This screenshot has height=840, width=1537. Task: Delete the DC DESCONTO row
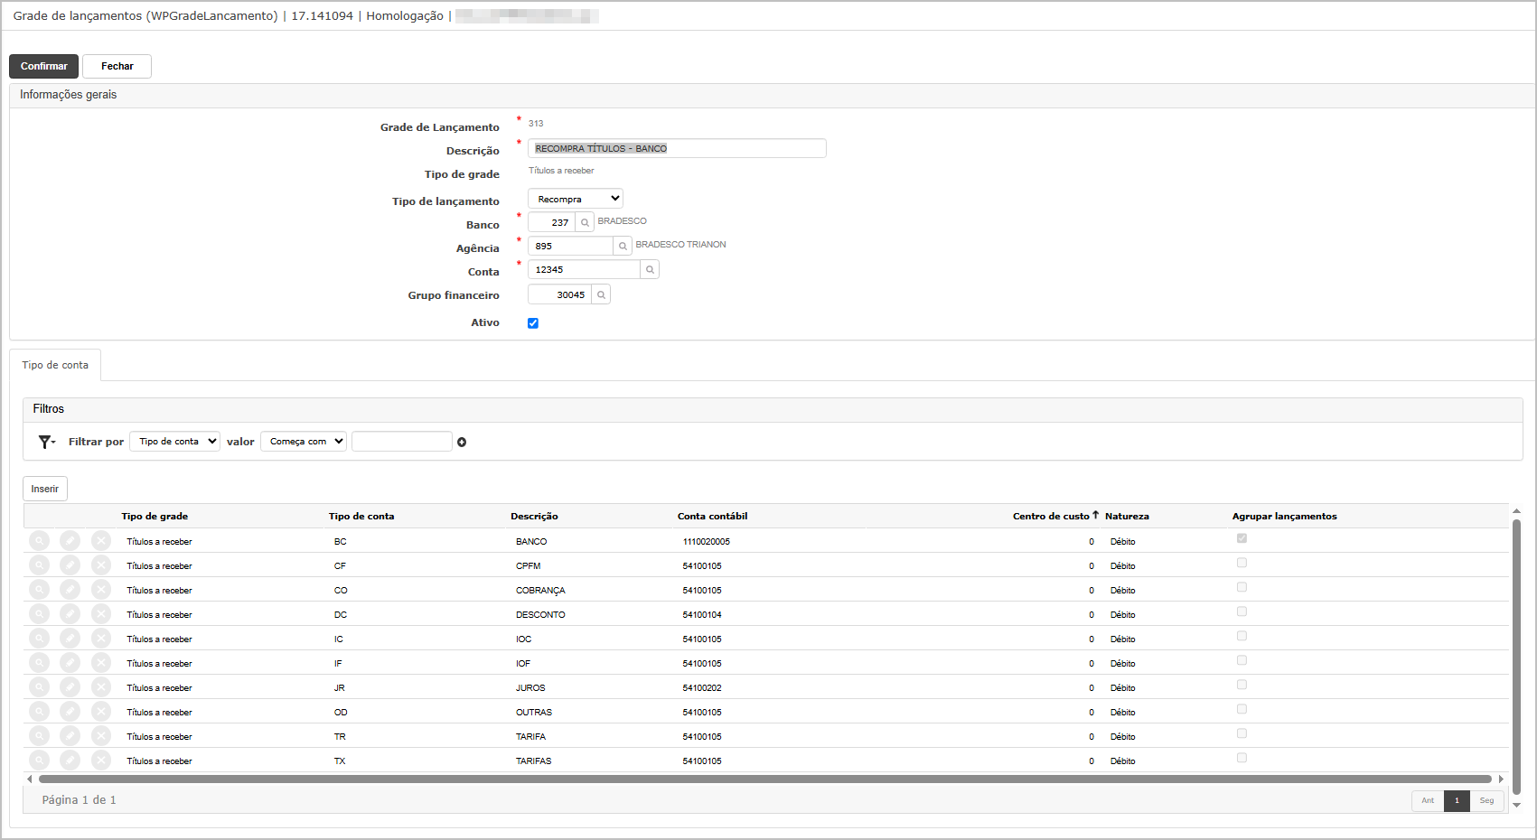coord(101,614)
